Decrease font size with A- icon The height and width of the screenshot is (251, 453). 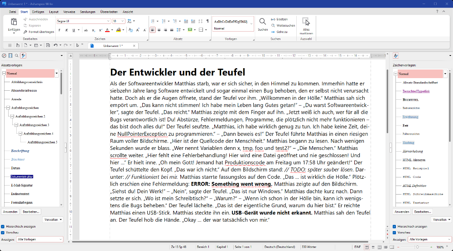point(145,30)
